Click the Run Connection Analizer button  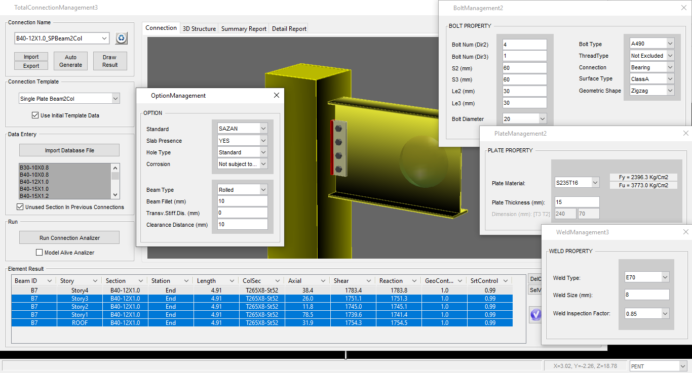[x=69, y=238]
